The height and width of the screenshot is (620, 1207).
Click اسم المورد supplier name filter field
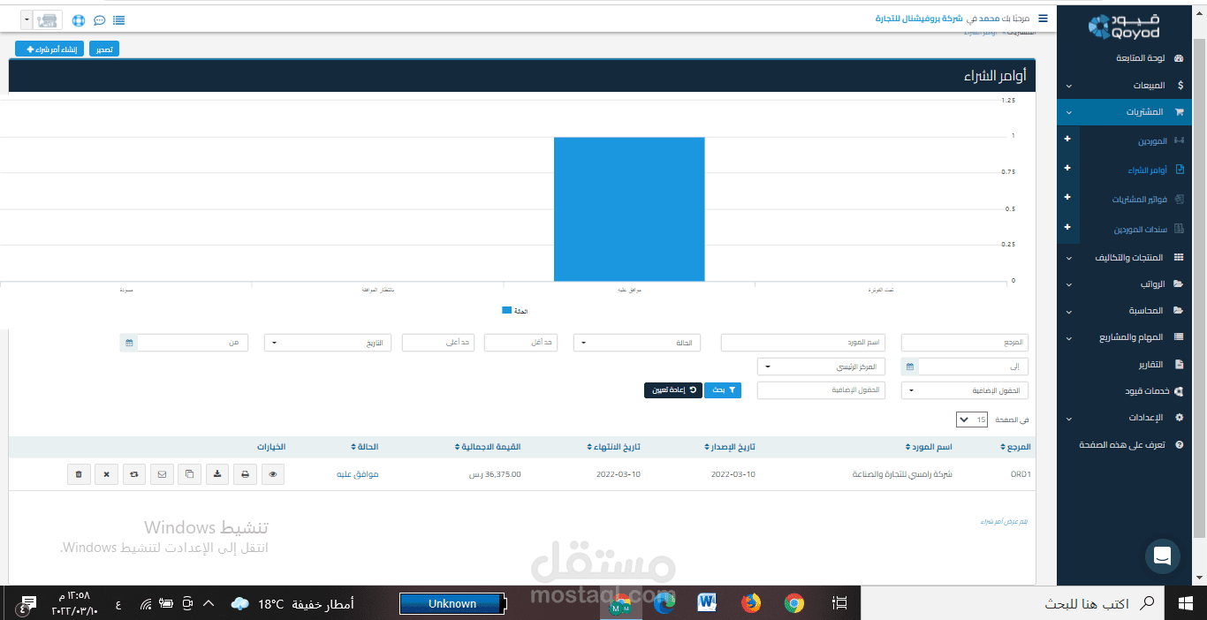801,342
